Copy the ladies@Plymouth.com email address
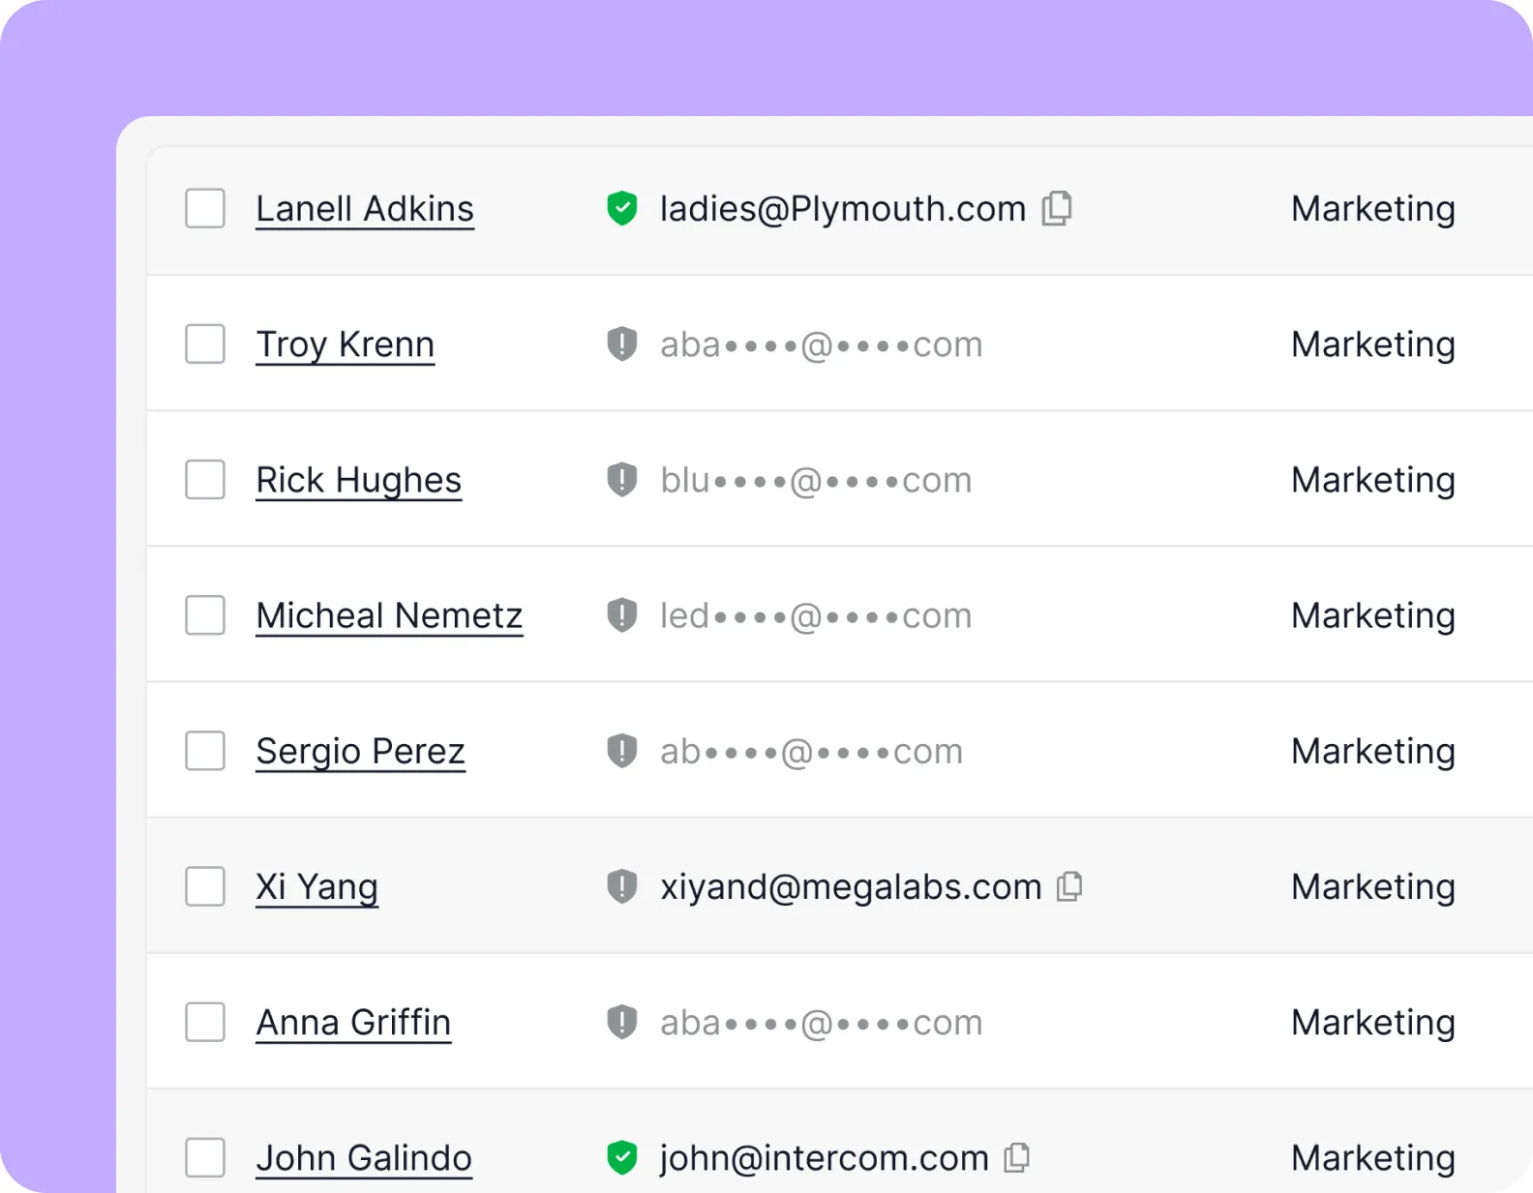 [1057, 208]
